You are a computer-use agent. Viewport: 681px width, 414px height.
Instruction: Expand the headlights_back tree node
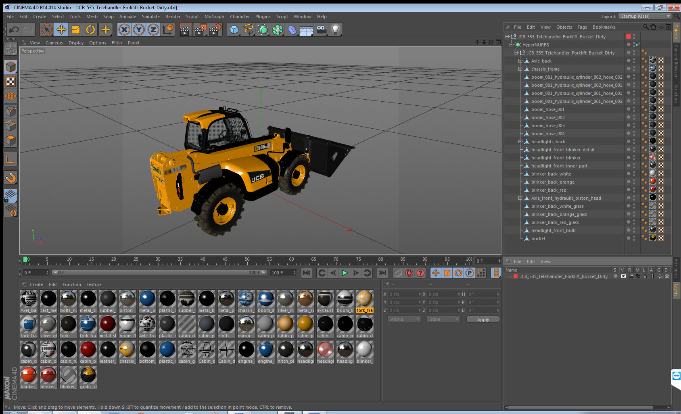pos(520,142)
